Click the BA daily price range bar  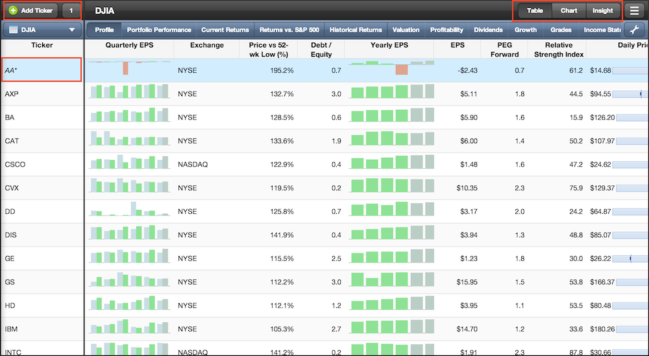pyautogui.click(x=632, y=118)
